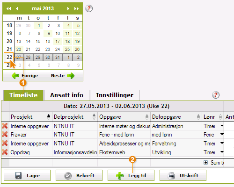Sort table by Prosjekt column
Screen dimensions: 234x187
tap(49, 117)
